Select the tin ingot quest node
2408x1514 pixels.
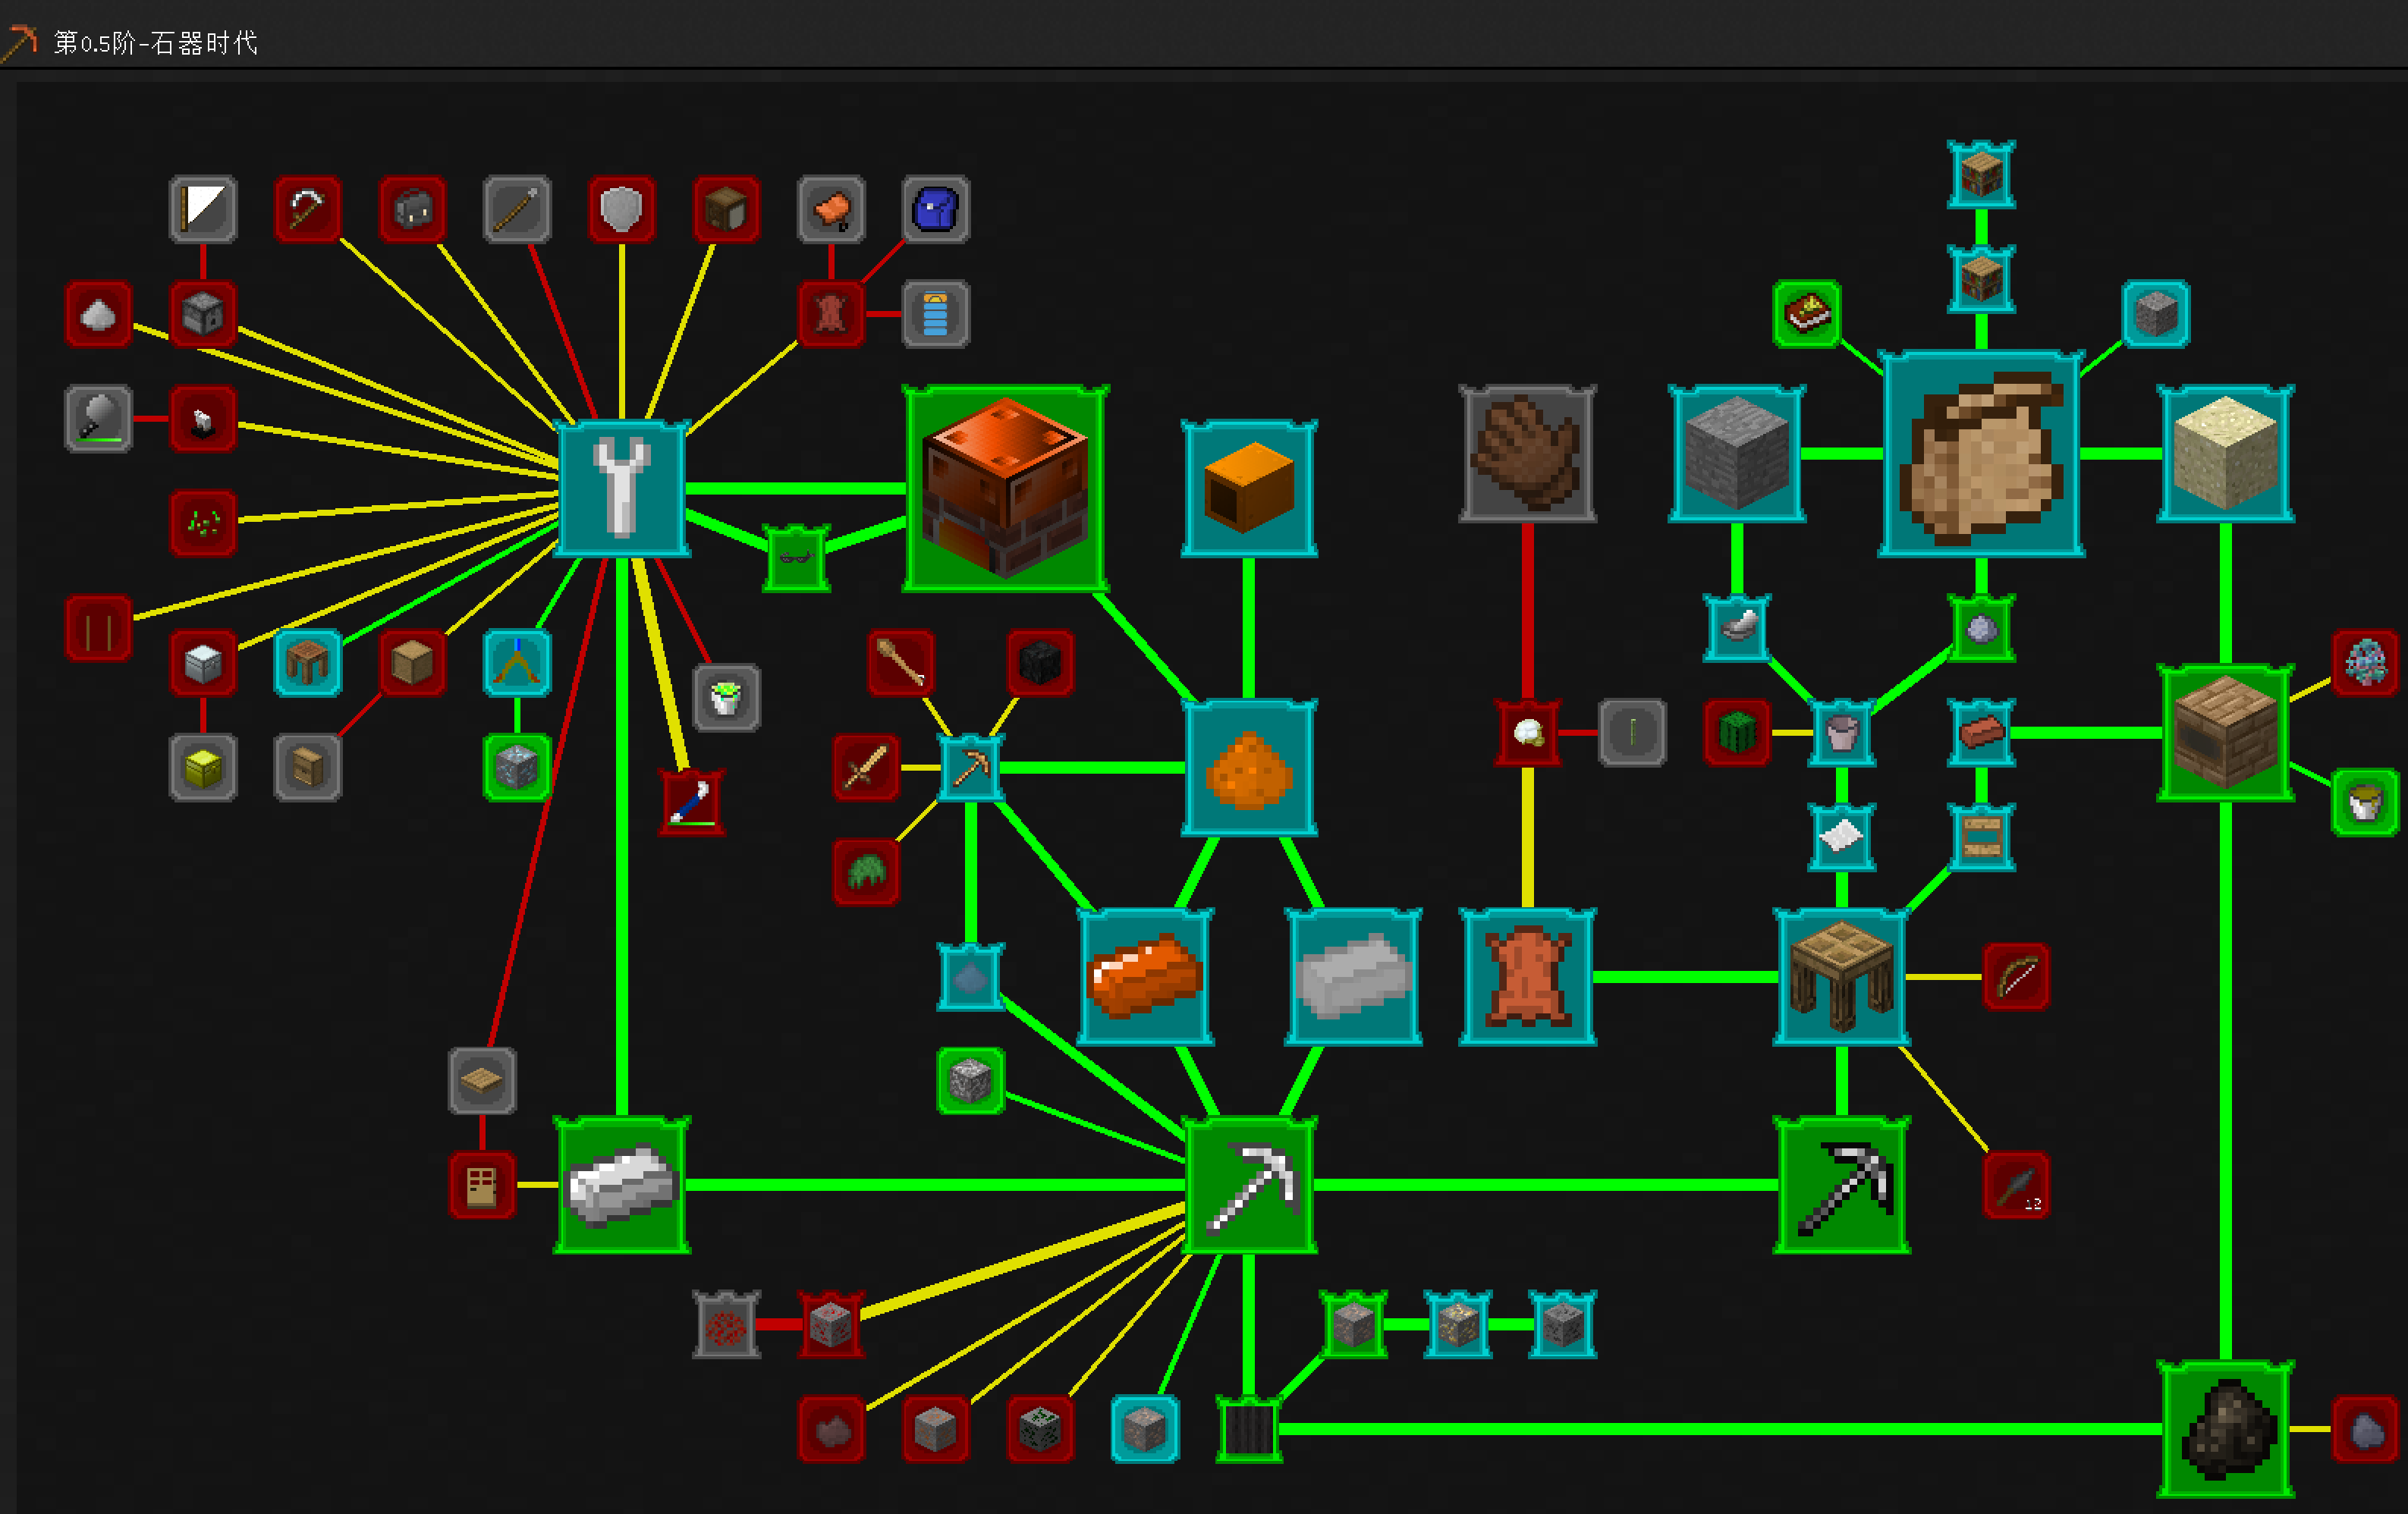1353,976
